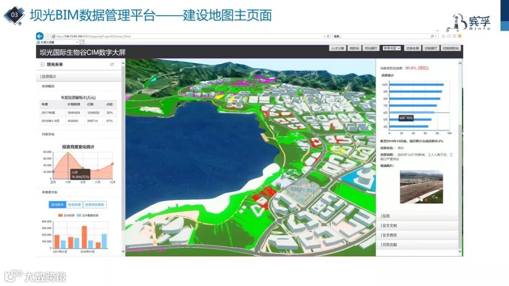Expand the 投资 section in right panel
509x286 pixels.
(419, 216)
